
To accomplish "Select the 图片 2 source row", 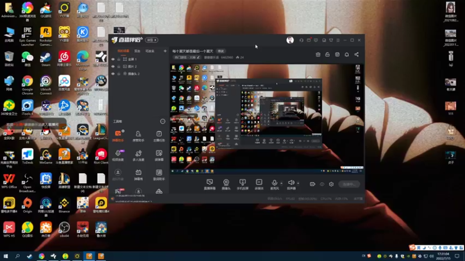I will tap(139, 67).
